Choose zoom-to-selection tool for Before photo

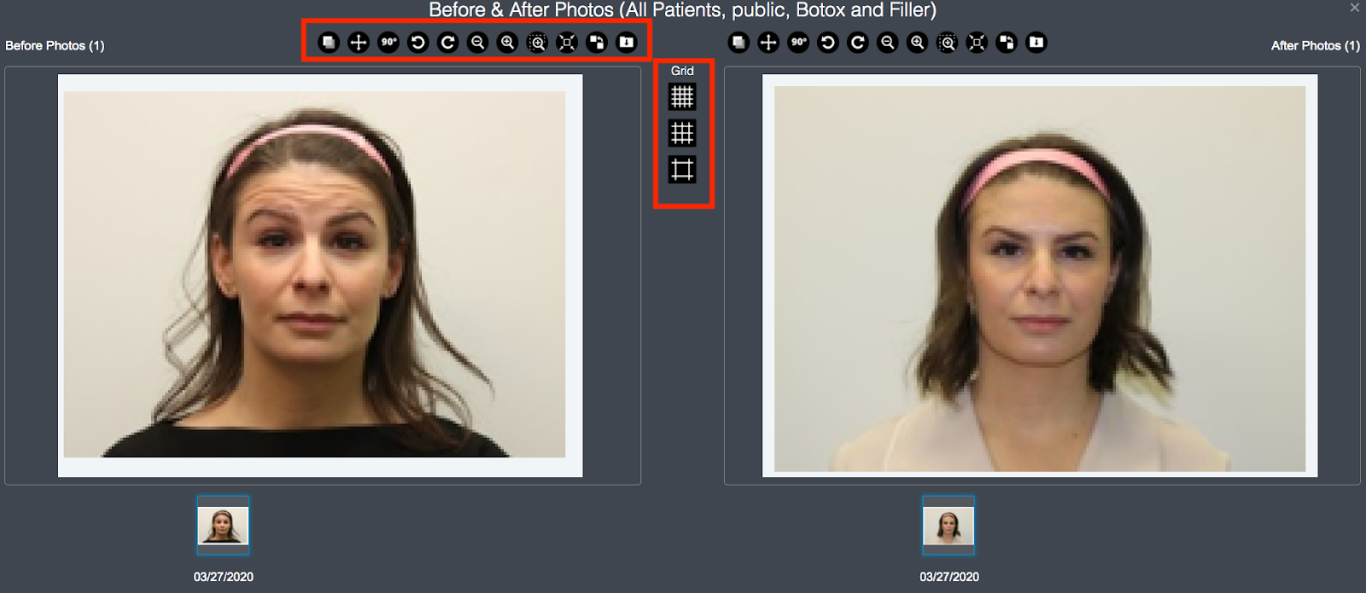537,42
